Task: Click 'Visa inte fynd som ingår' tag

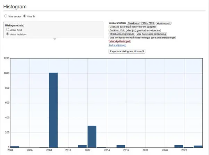Action: tap(142, 38)
